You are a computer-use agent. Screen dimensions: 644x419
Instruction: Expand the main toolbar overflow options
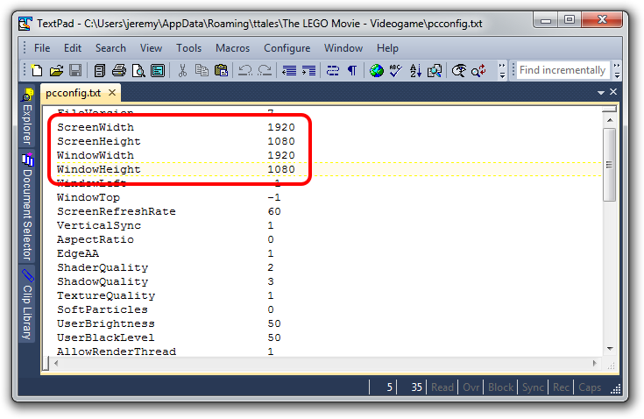(502, 71)
